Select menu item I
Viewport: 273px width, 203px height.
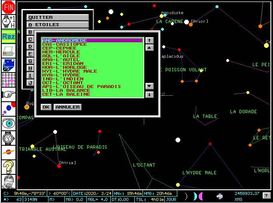[x=30, y=76]
